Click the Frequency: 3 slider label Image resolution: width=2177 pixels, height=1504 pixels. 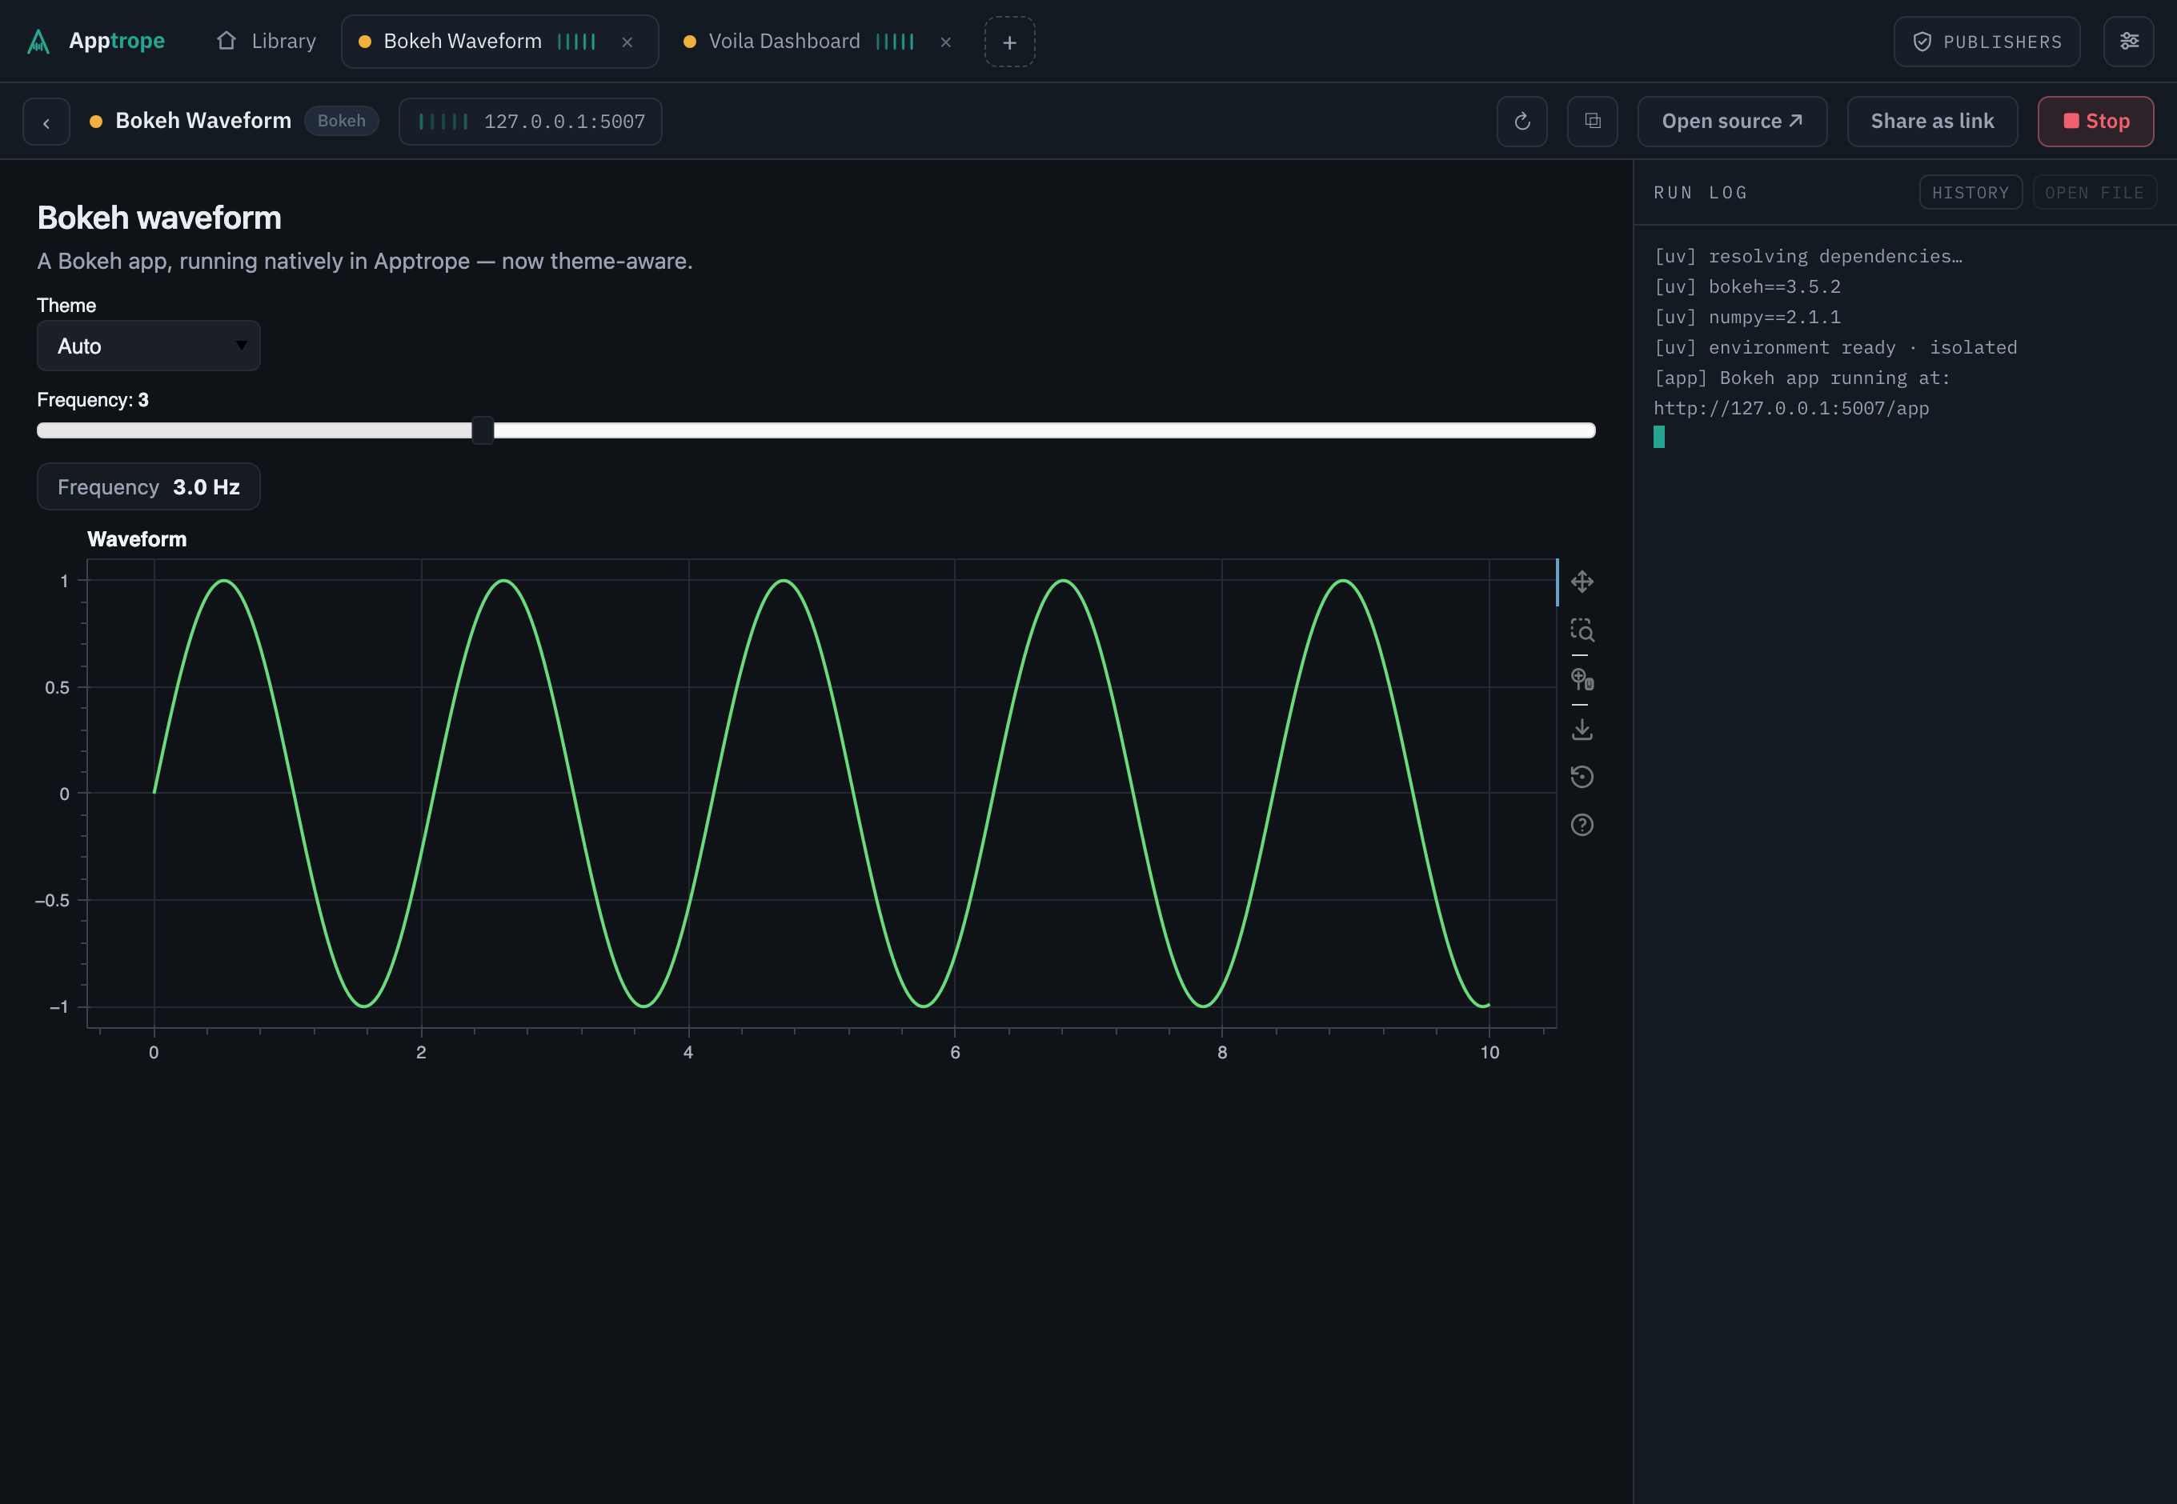click(x=92, y=399)
